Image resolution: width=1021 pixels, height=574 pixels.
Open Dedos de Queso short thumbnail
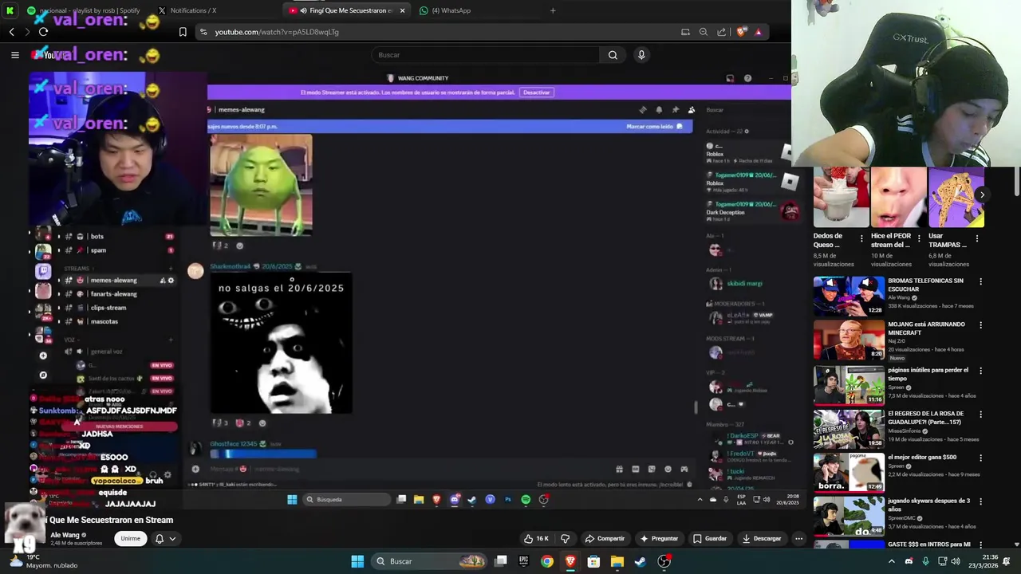tap(841, 198)
